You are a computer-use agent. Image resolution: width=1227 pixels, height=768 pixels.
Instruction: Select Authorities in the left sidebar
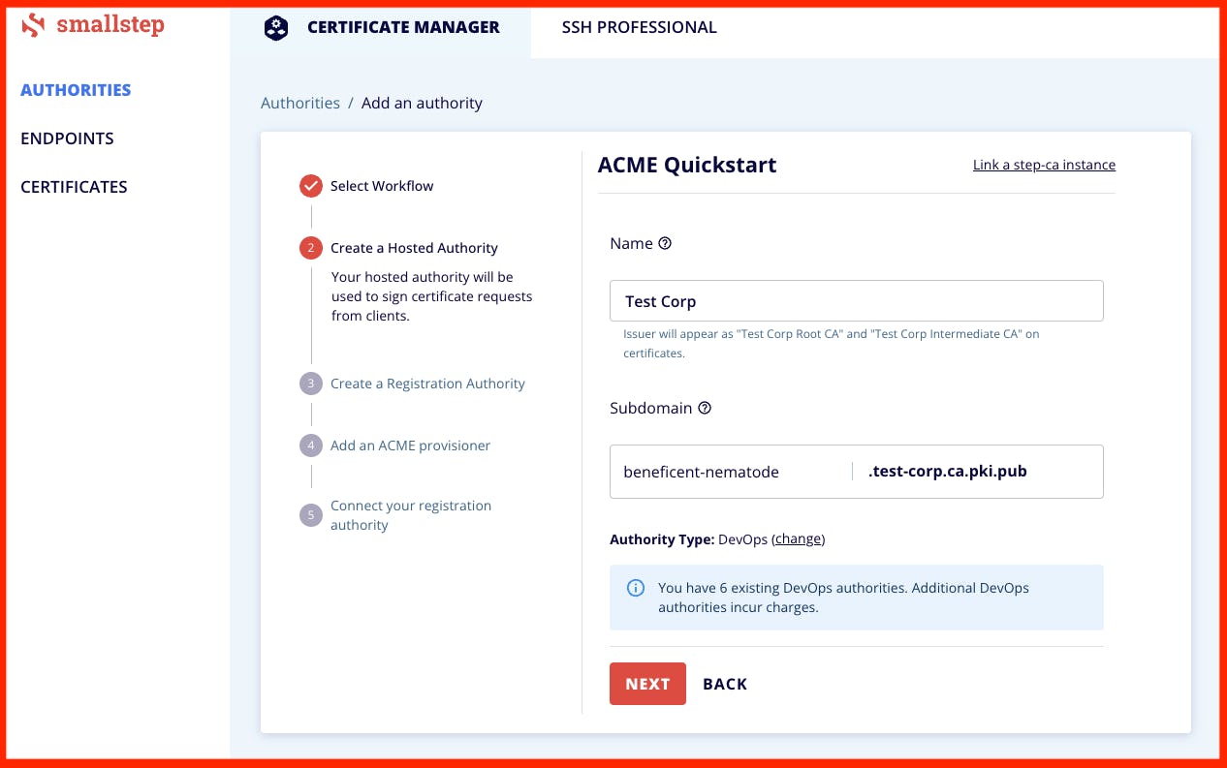pyautogui.click(x=76, y=90)
